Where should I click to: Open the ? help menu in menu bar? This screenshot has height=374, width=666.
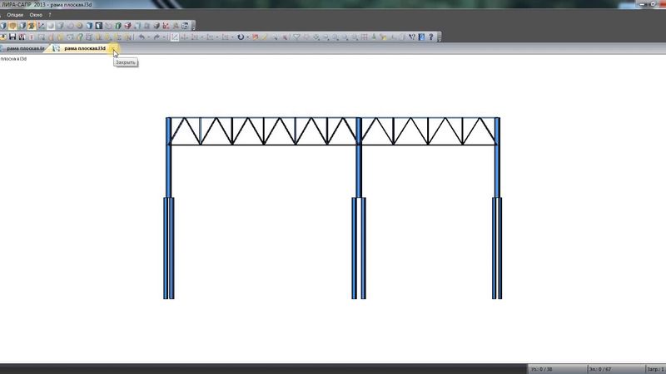(50, 15)
